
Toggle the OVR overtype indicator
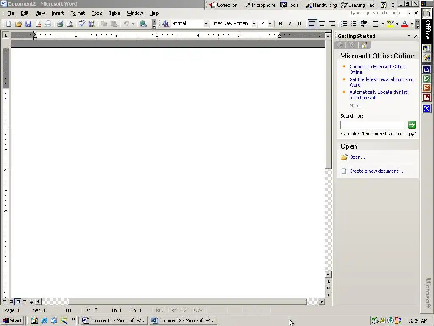(x=198, y=310)
